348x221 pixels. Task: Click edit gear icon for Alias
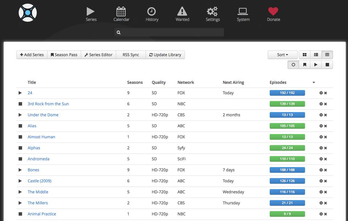[321, 126]
